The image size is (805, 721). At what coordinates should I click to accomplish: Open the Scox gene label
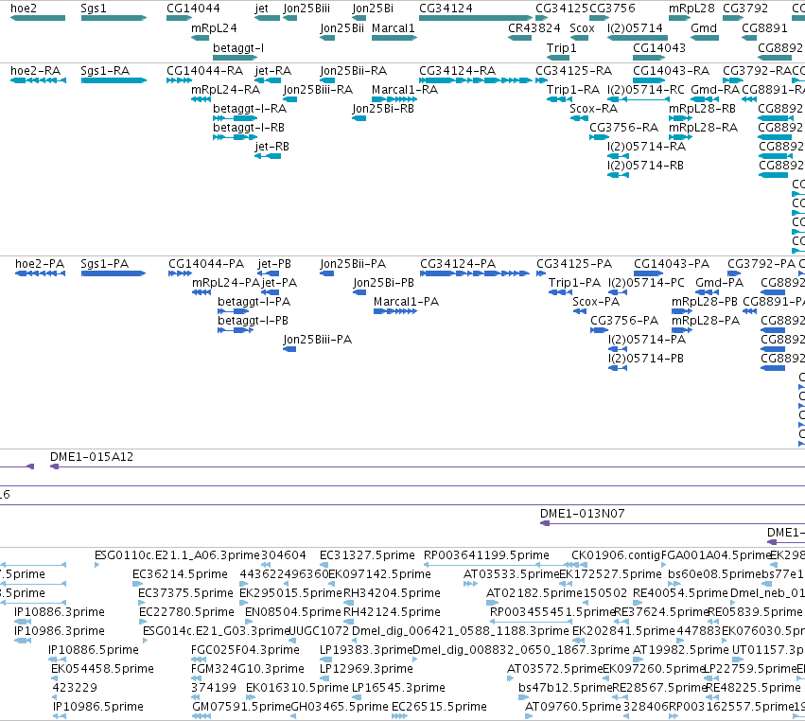[x=582, y=28]
